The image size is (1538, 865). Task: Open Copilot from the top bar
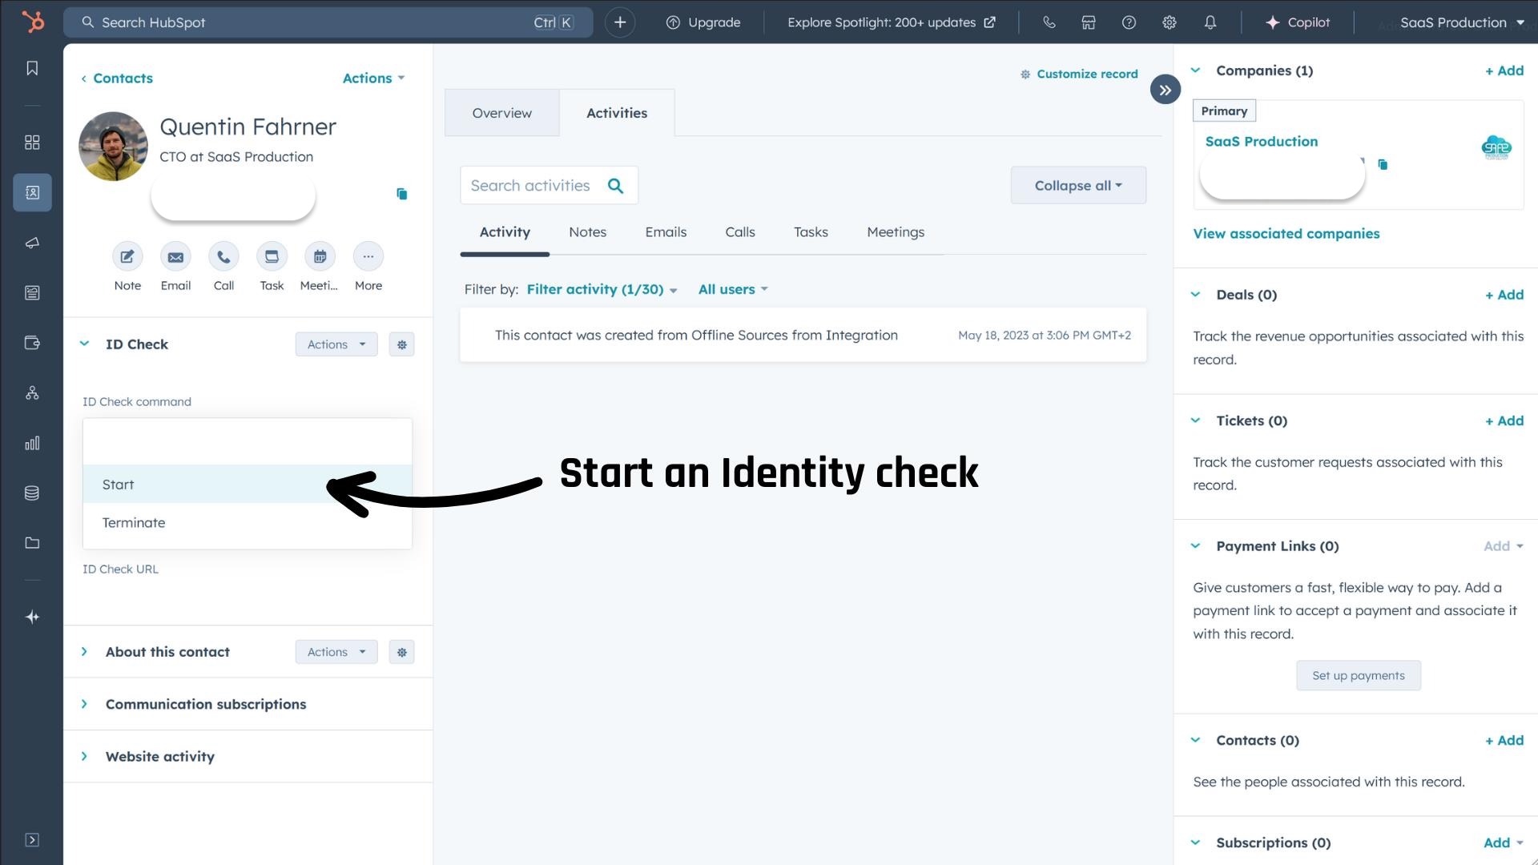click(1298, 22)
